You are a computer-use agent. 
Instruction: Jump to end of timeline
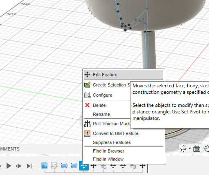point(29,166)
